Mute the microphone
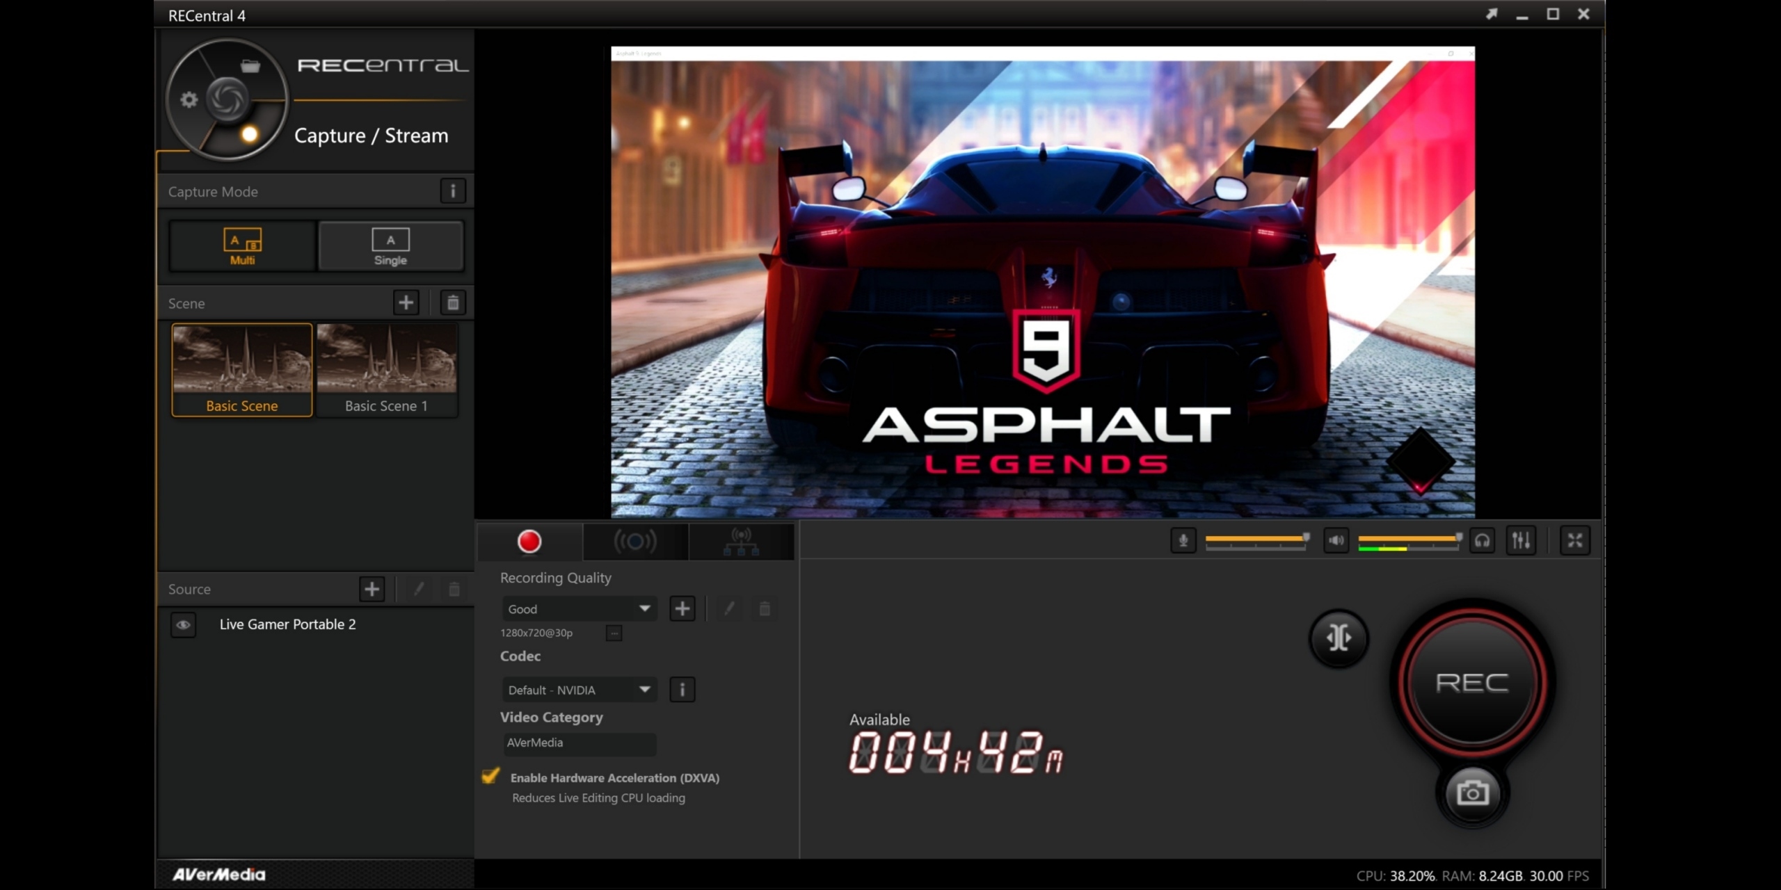The width and height of the screenshot is (1781, 890). 1183,541
